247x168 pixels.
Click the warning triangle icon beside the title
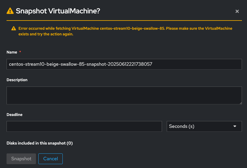(10, 11)
